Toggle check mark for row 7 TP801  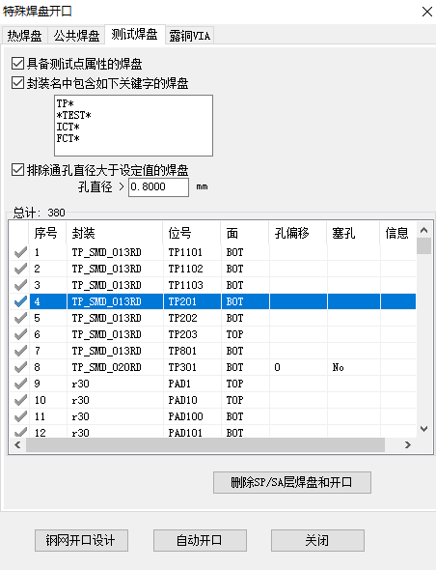(20, 351)
